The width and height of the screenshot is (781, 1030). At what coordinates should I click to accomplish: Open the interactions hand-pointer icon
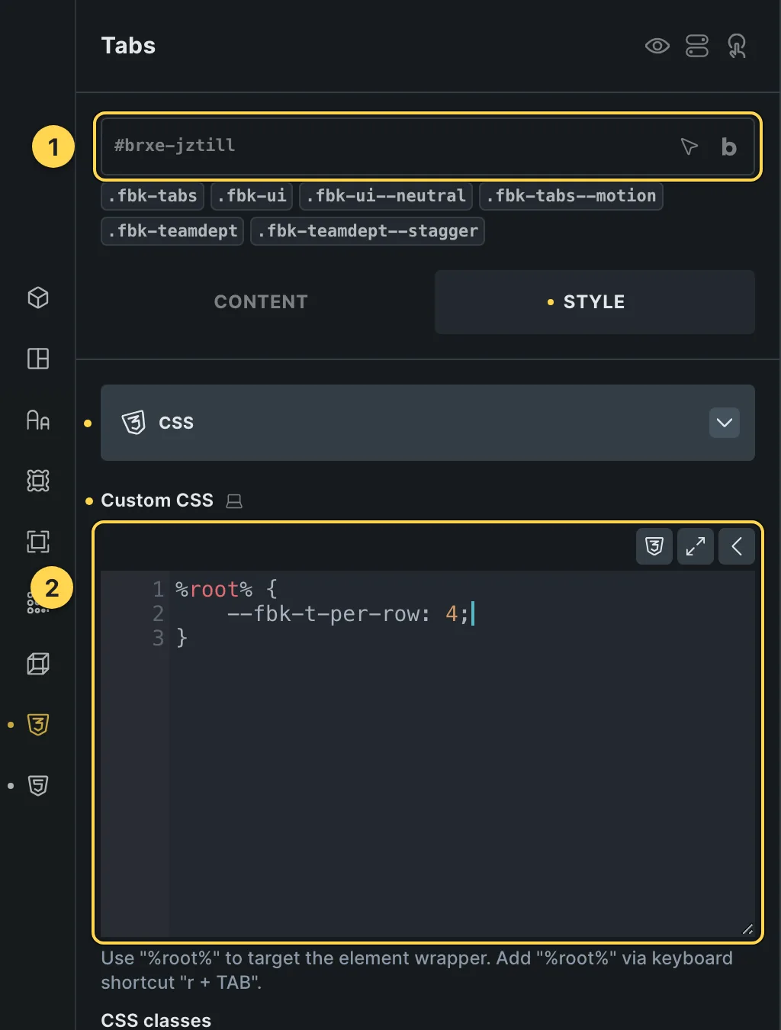[737, 46]
